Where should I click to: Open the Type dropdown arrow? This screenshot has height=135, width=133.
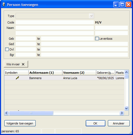(x=91, y=16)
